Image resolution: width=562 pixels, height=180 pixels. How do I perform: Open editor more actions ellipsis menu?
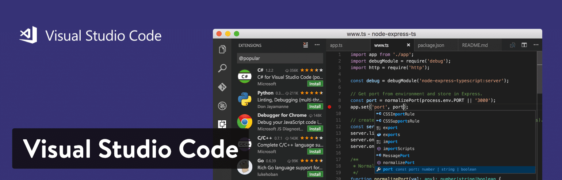[536, 45]
